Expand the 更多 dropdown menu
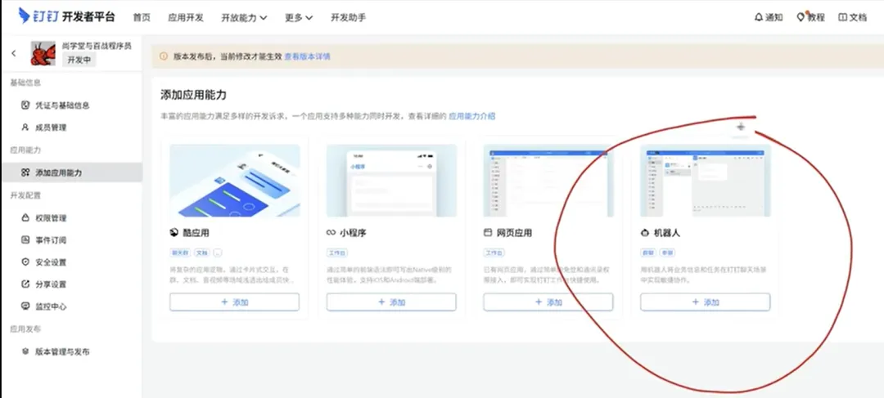 [299, 17]
